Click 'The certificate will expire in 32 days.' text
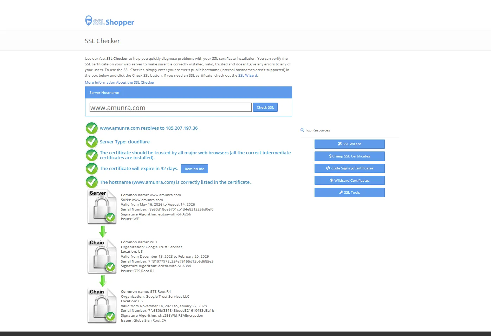The image size is (491, 336). coord(139,169)
